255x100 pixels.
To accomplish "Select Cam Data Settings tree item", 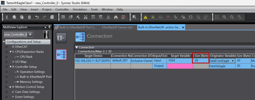I will (x=27, y=92).
